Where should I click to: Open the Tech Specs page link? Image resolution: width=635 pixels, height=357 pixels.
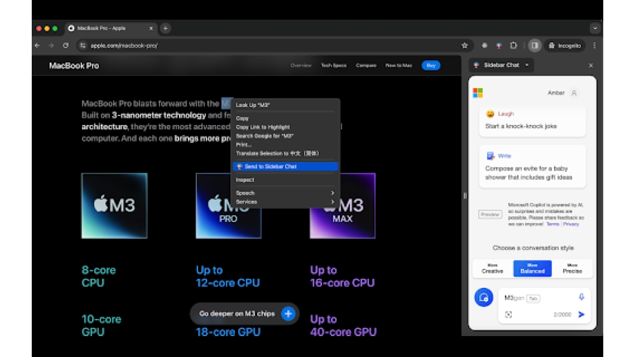pyautogui.click(x=333, y=65)
